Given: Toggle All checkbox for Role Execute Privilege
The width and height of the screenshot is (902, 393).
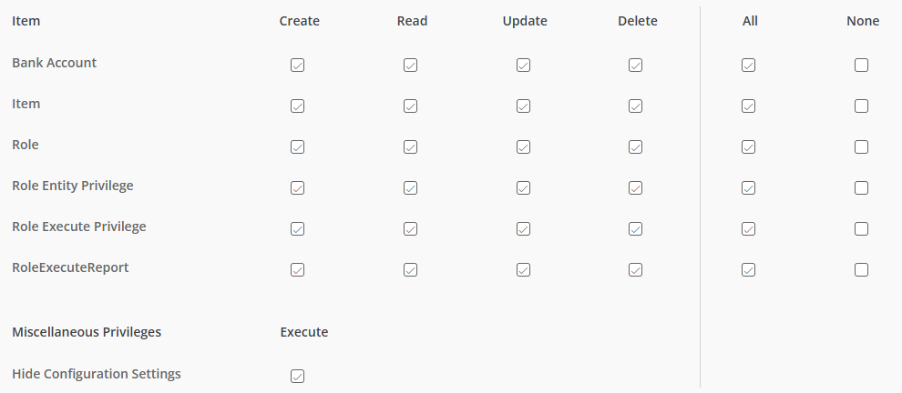Looking at the screenshot, I should point(748,228).
